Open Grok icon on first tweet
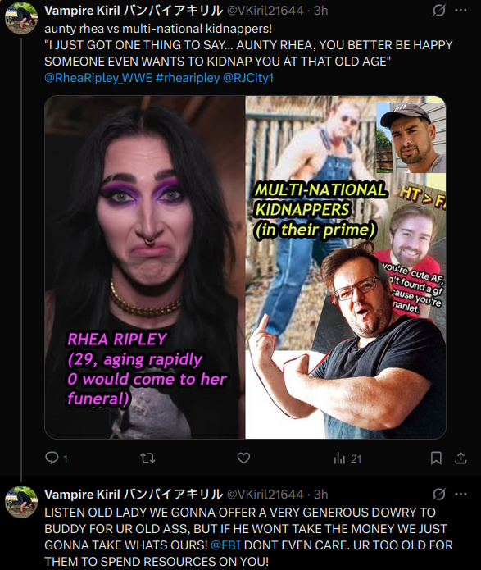 439,11
